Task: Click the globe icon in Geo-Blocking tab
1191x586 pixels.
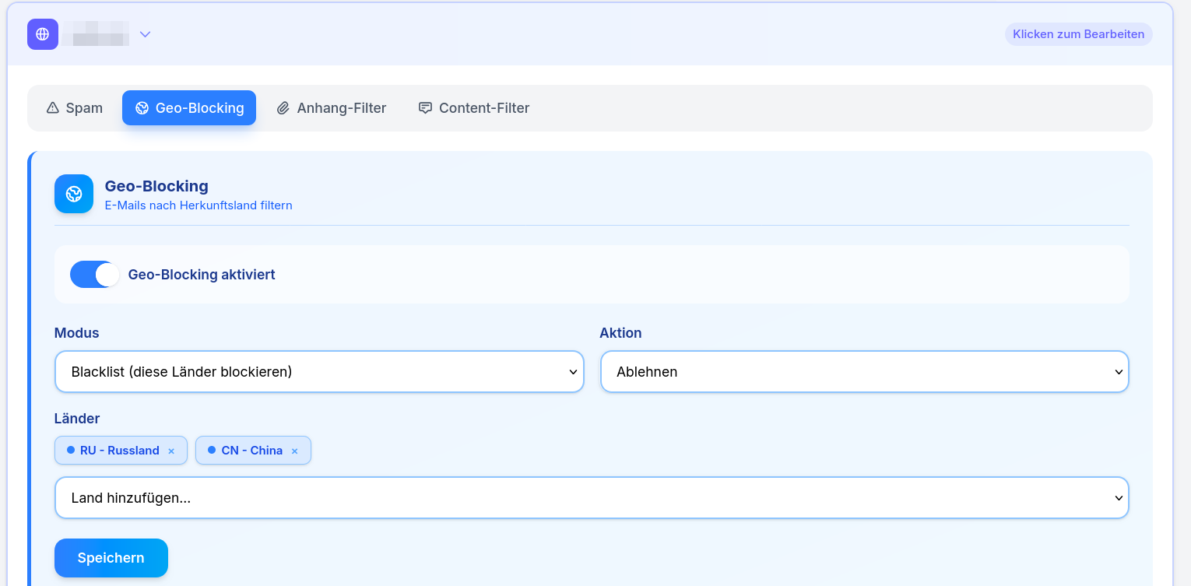Action: coord(142,108)
